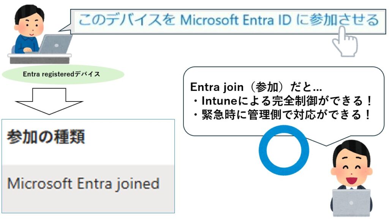
Task: Click the "緊急時に管理側で対応ができる！" bullet
Action: coord(280,114)
